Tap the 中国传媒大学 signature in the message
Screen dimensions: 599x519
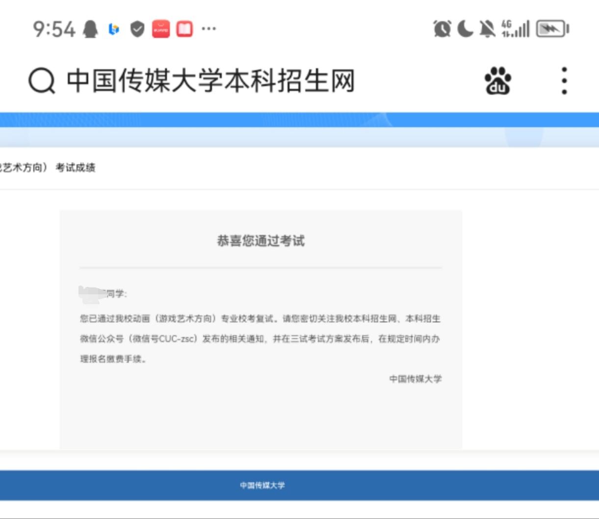click(x=416, y=379)
